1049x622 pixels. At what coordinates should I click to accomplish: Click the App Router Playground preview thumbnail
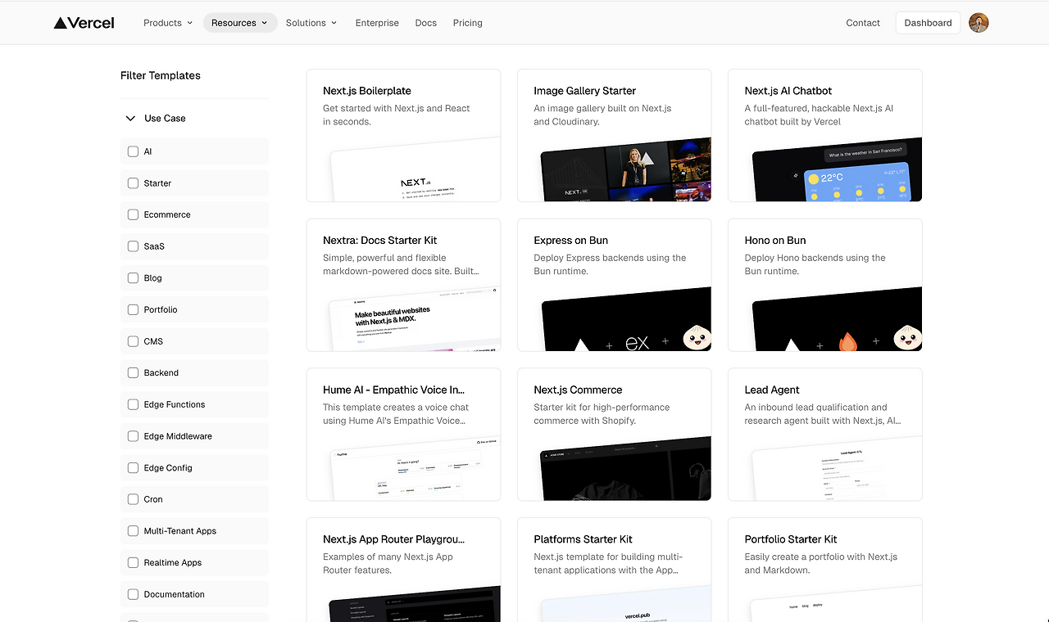(415, 604)
